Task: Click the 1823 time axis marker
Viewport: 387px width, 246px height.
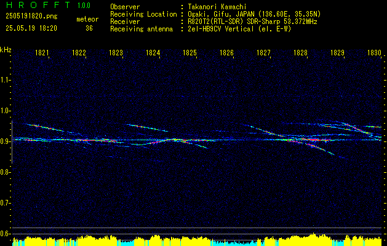Action: 116,53
